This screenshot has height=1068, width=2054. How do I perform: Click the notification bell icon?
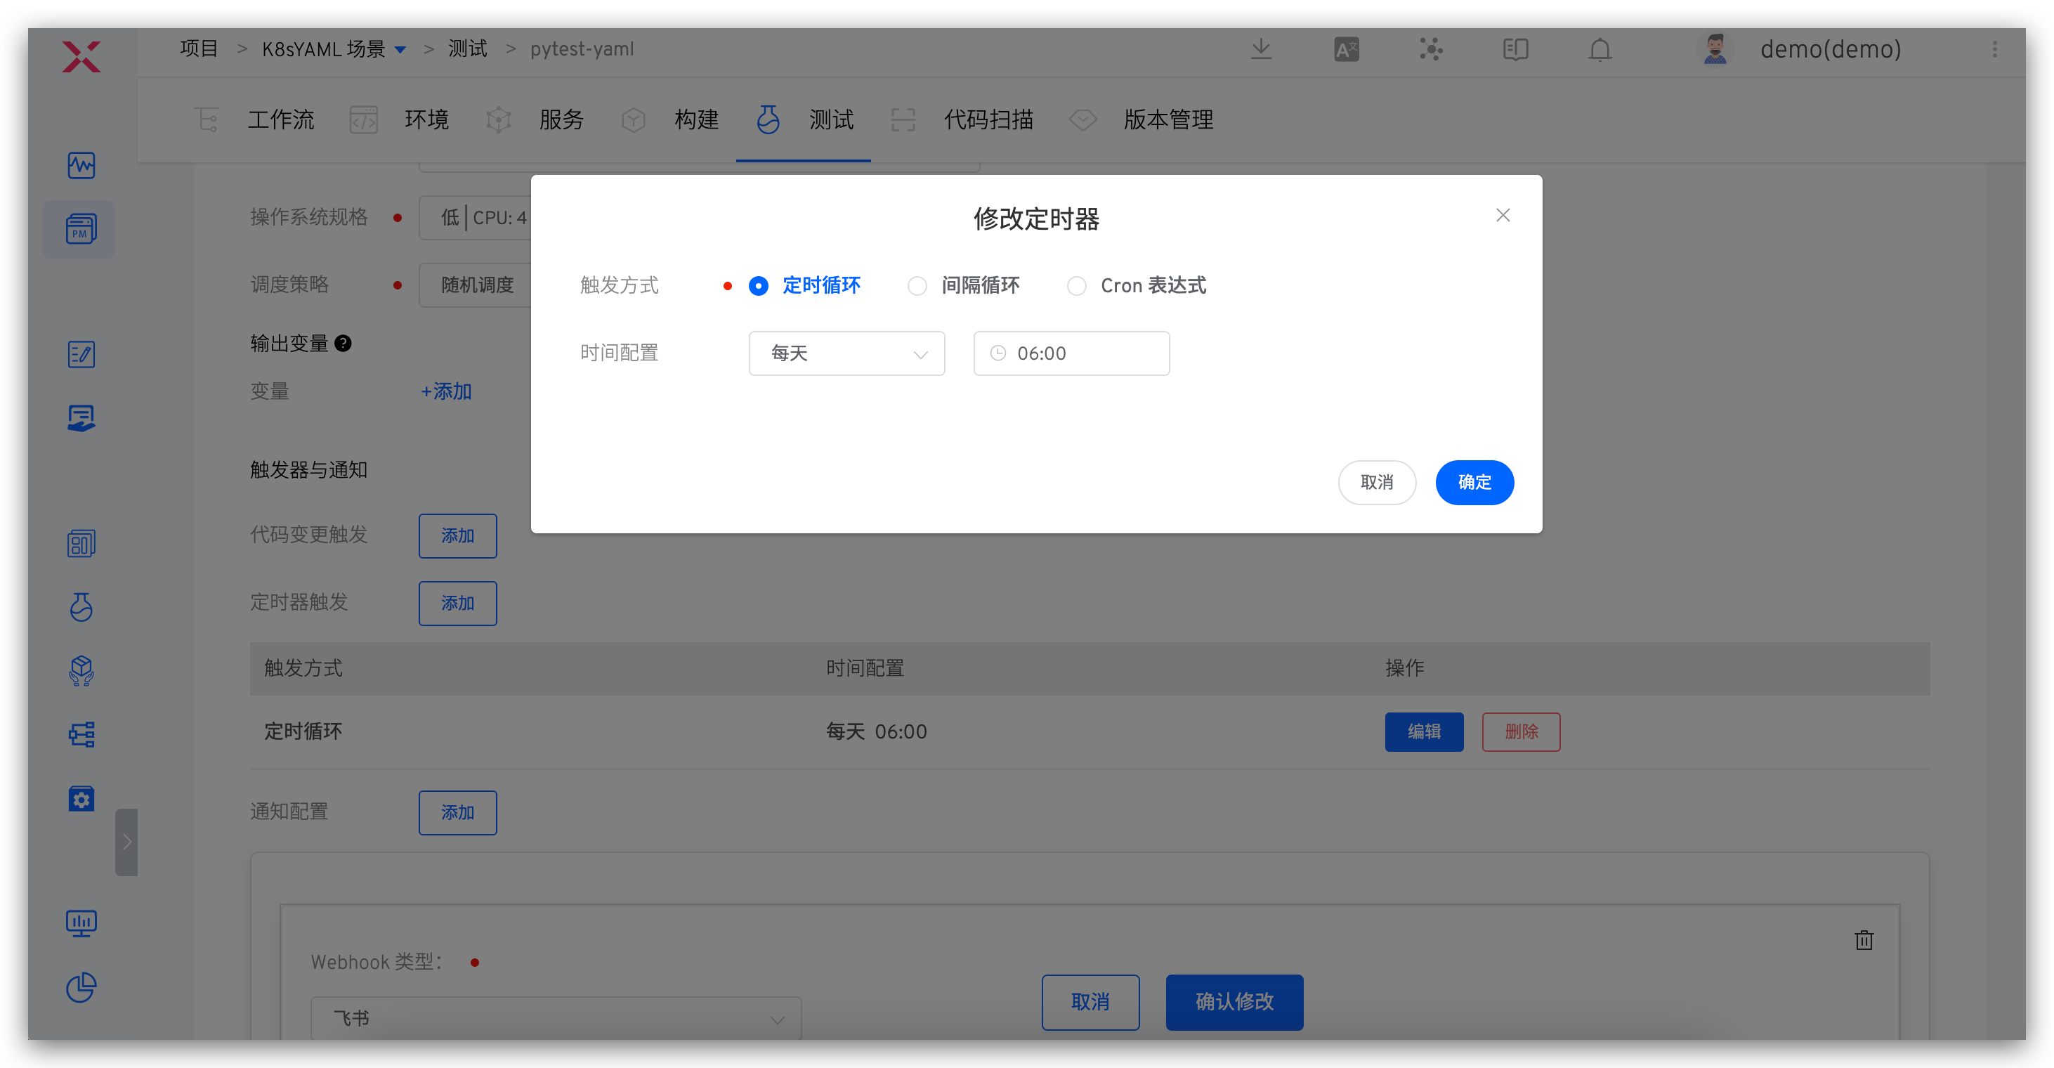click(x=1600, y=49)
